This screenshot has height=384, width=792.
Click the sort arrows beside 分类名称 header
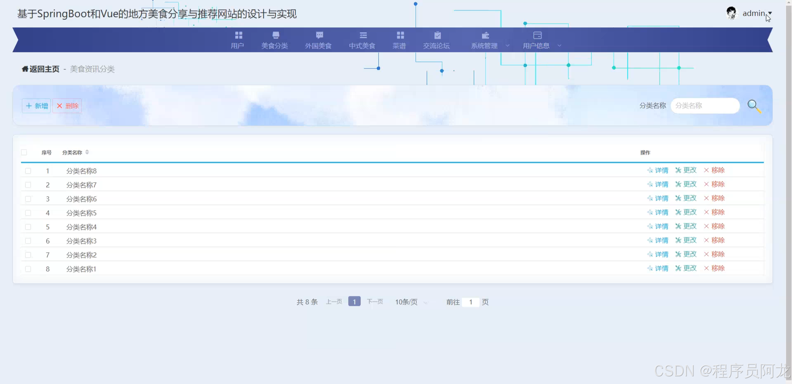pyautogui.click(x=87, y=152)
